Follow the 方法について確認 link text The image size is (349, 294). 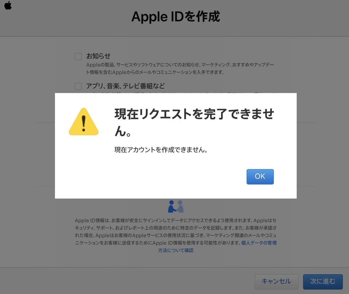(x=176, y=250)
